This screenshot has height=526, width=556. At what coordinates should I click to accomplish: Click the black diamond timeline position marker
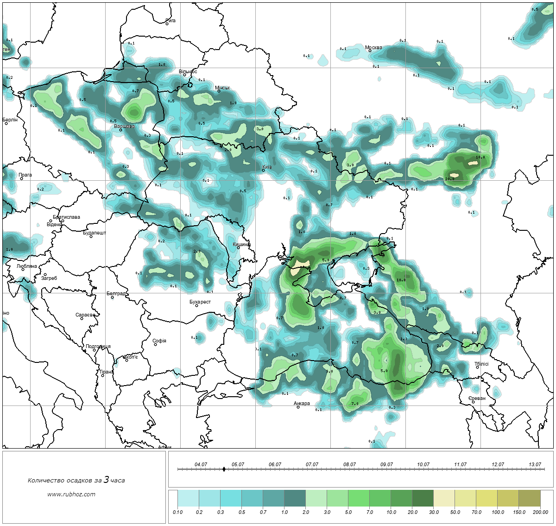click(224, 469)
